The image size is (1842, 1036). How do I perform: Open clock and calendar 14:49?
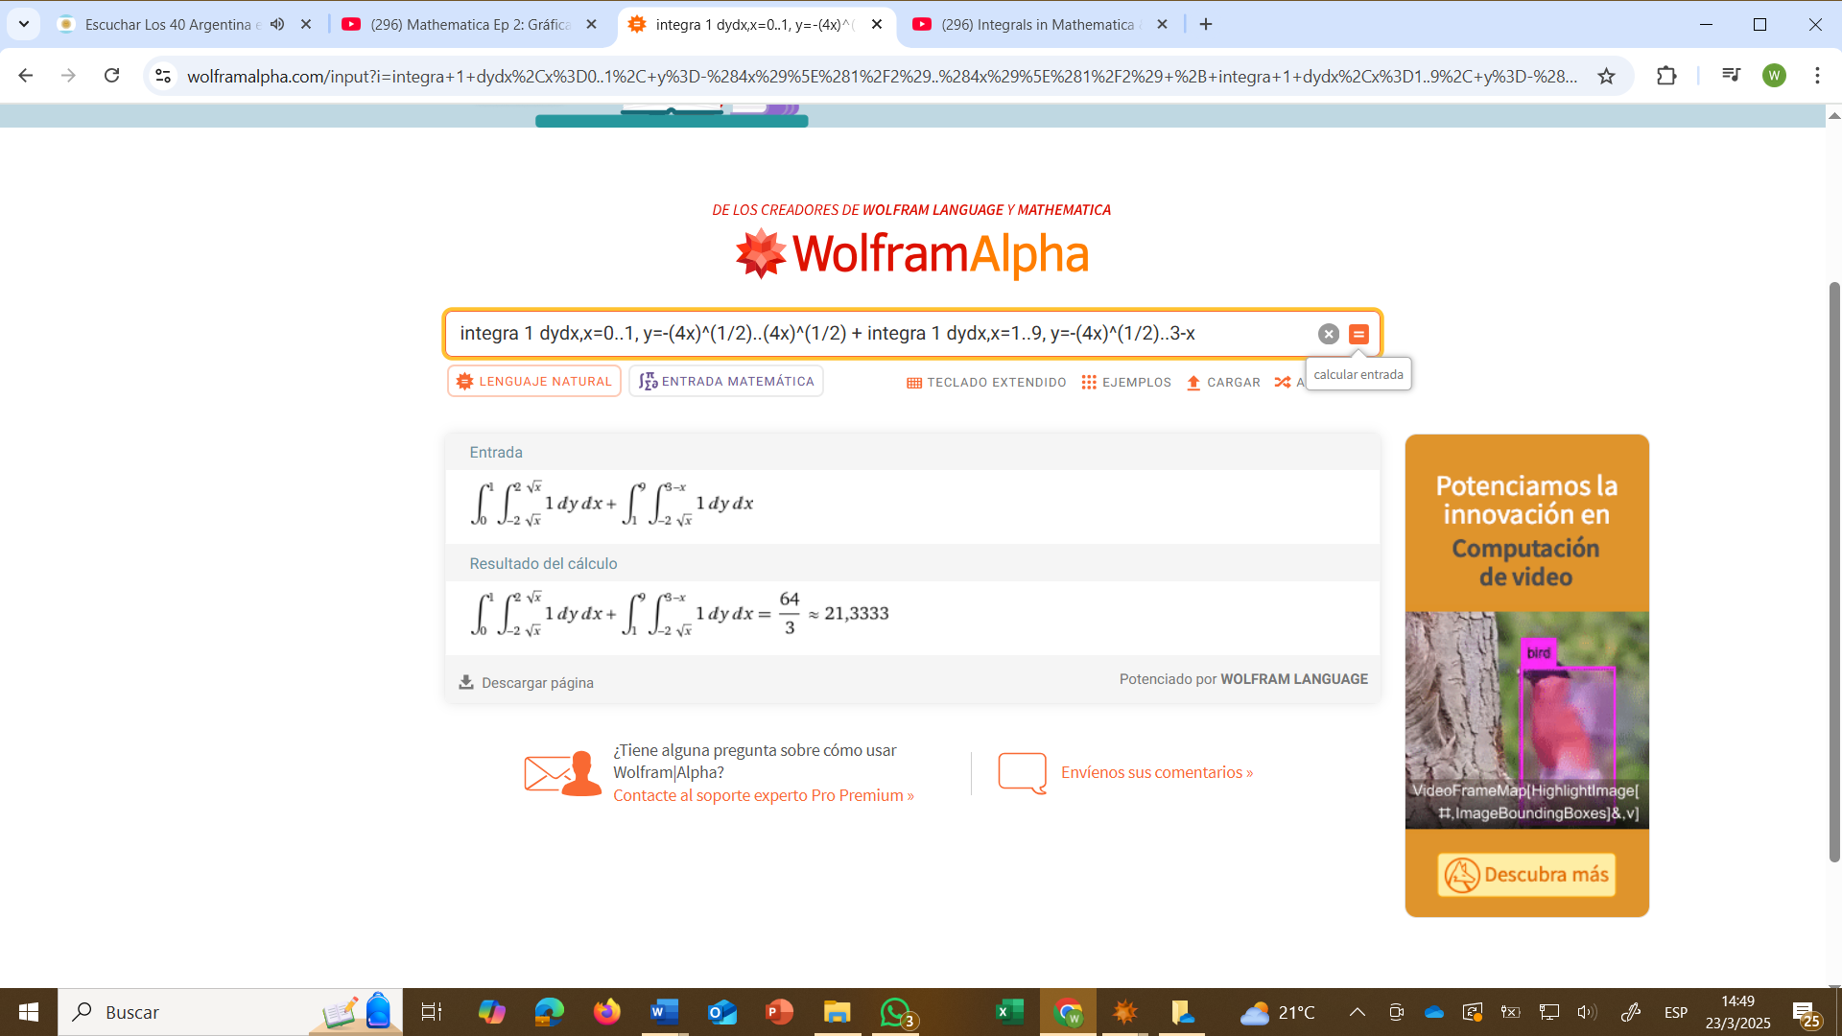click(x=1737, y=1012)
